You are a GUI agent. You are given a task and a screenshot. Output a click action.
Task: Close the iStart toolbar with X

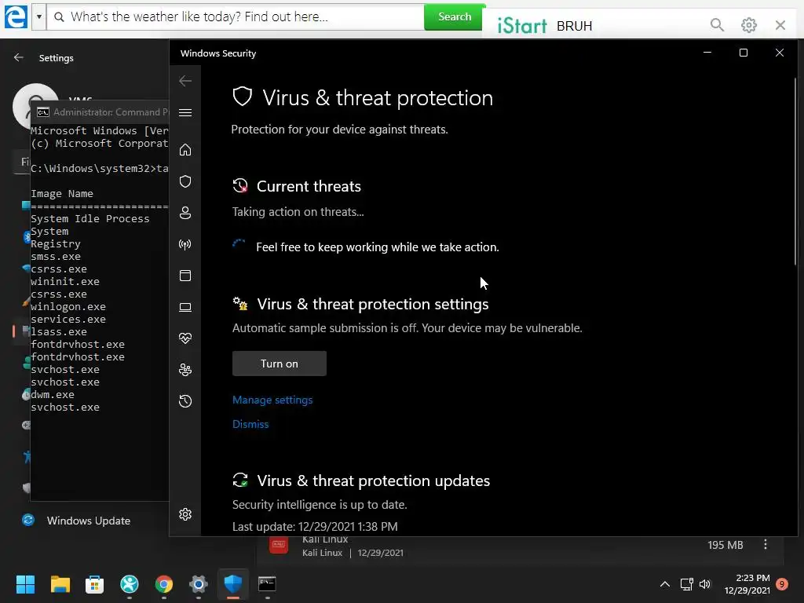780,24
